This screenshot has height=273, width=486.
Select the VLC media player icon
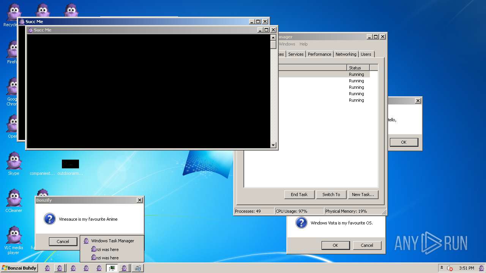pos(14,240)
